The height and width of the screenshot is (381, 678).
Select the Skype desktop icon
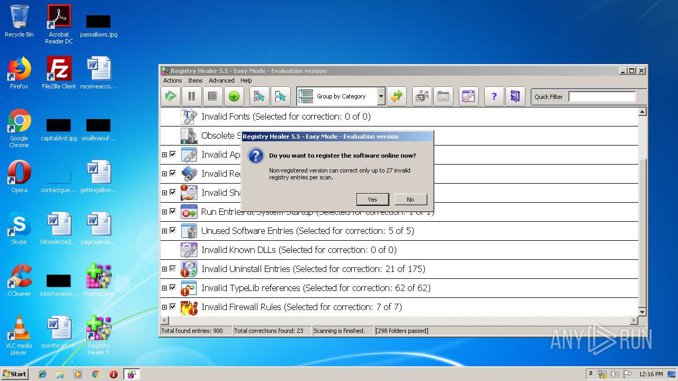pos(19,229)
